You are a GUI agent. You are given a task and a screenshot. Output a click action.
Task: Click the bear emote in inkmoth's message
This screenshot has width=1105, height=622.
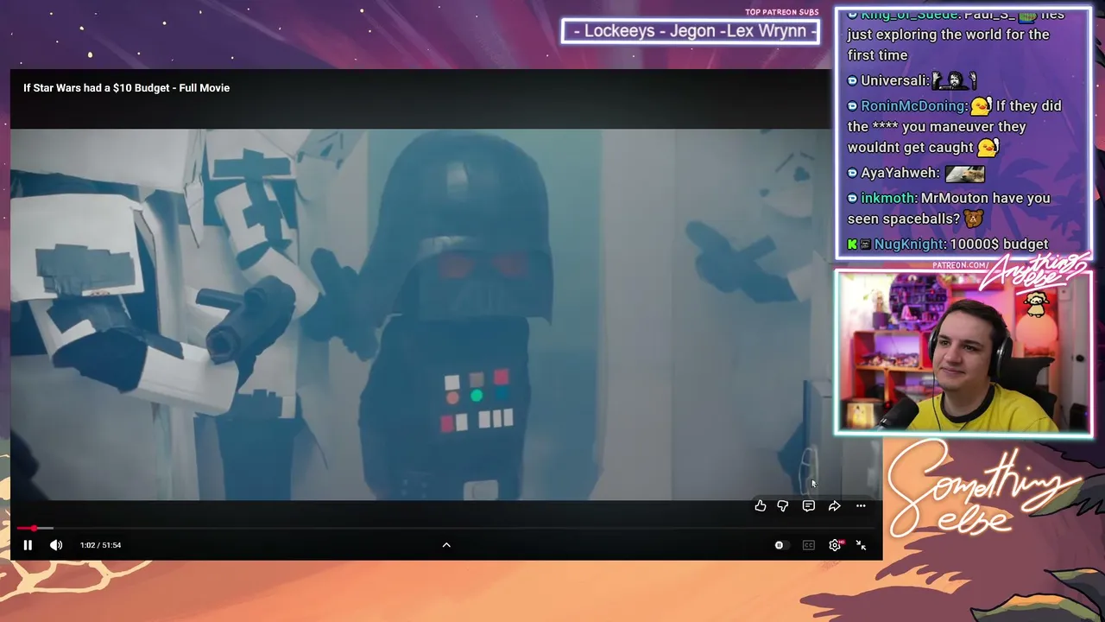click(974, 219)
